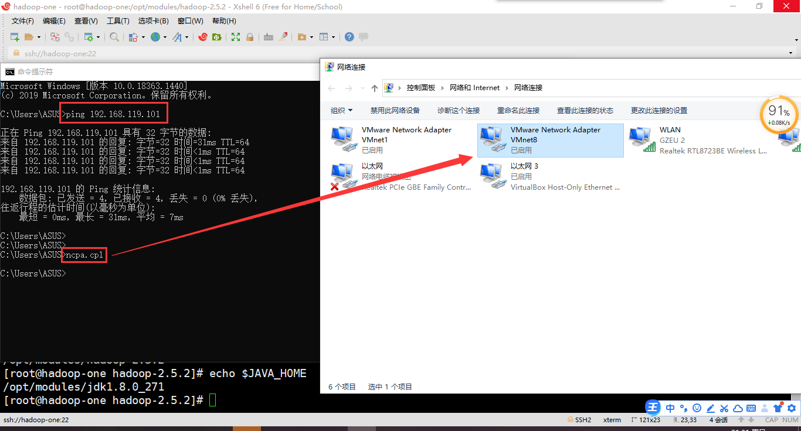Click 诊断这个连接 button
The height and width of the screenshot is (431, 801).
(459, 110)
